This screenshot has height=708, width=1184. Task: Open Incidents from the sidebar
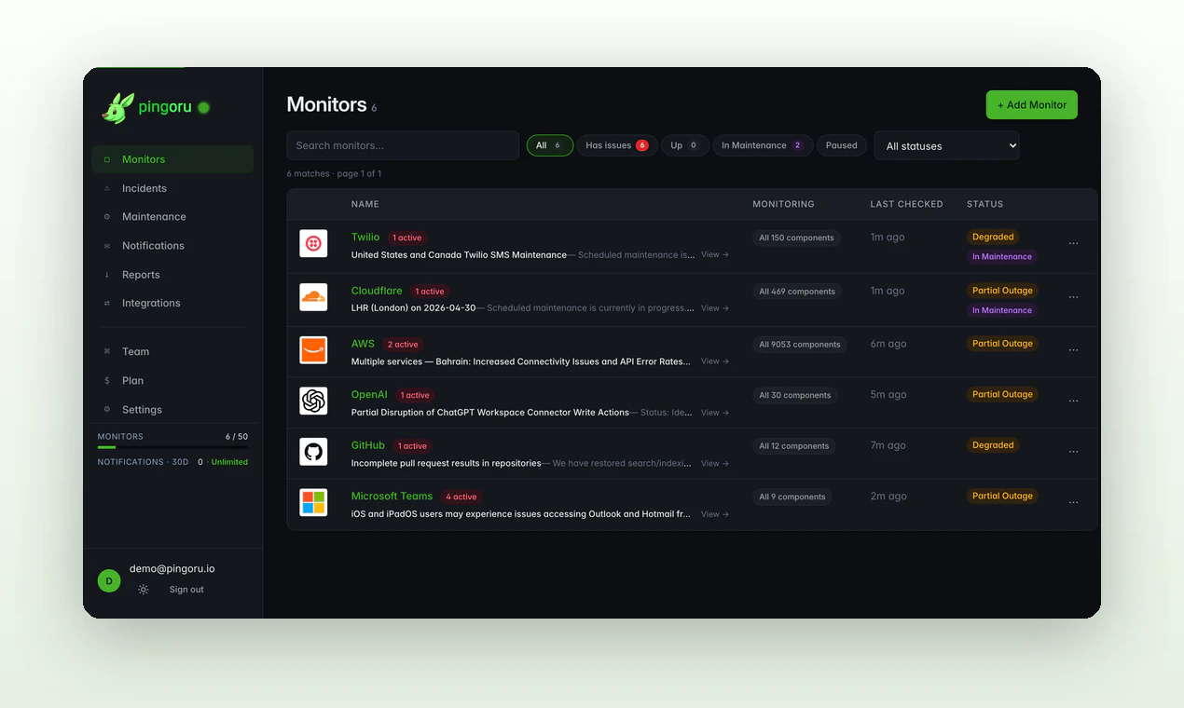145,188
